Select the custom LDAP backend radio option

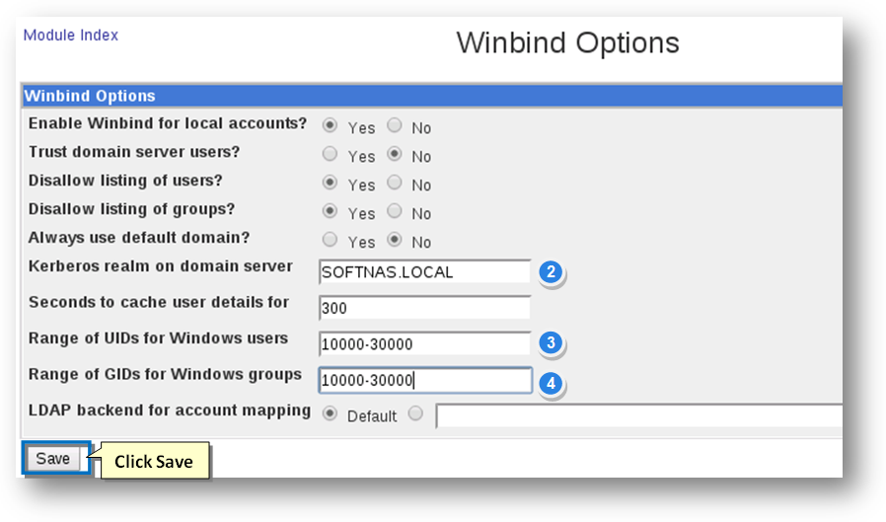(x=415, y=414)
